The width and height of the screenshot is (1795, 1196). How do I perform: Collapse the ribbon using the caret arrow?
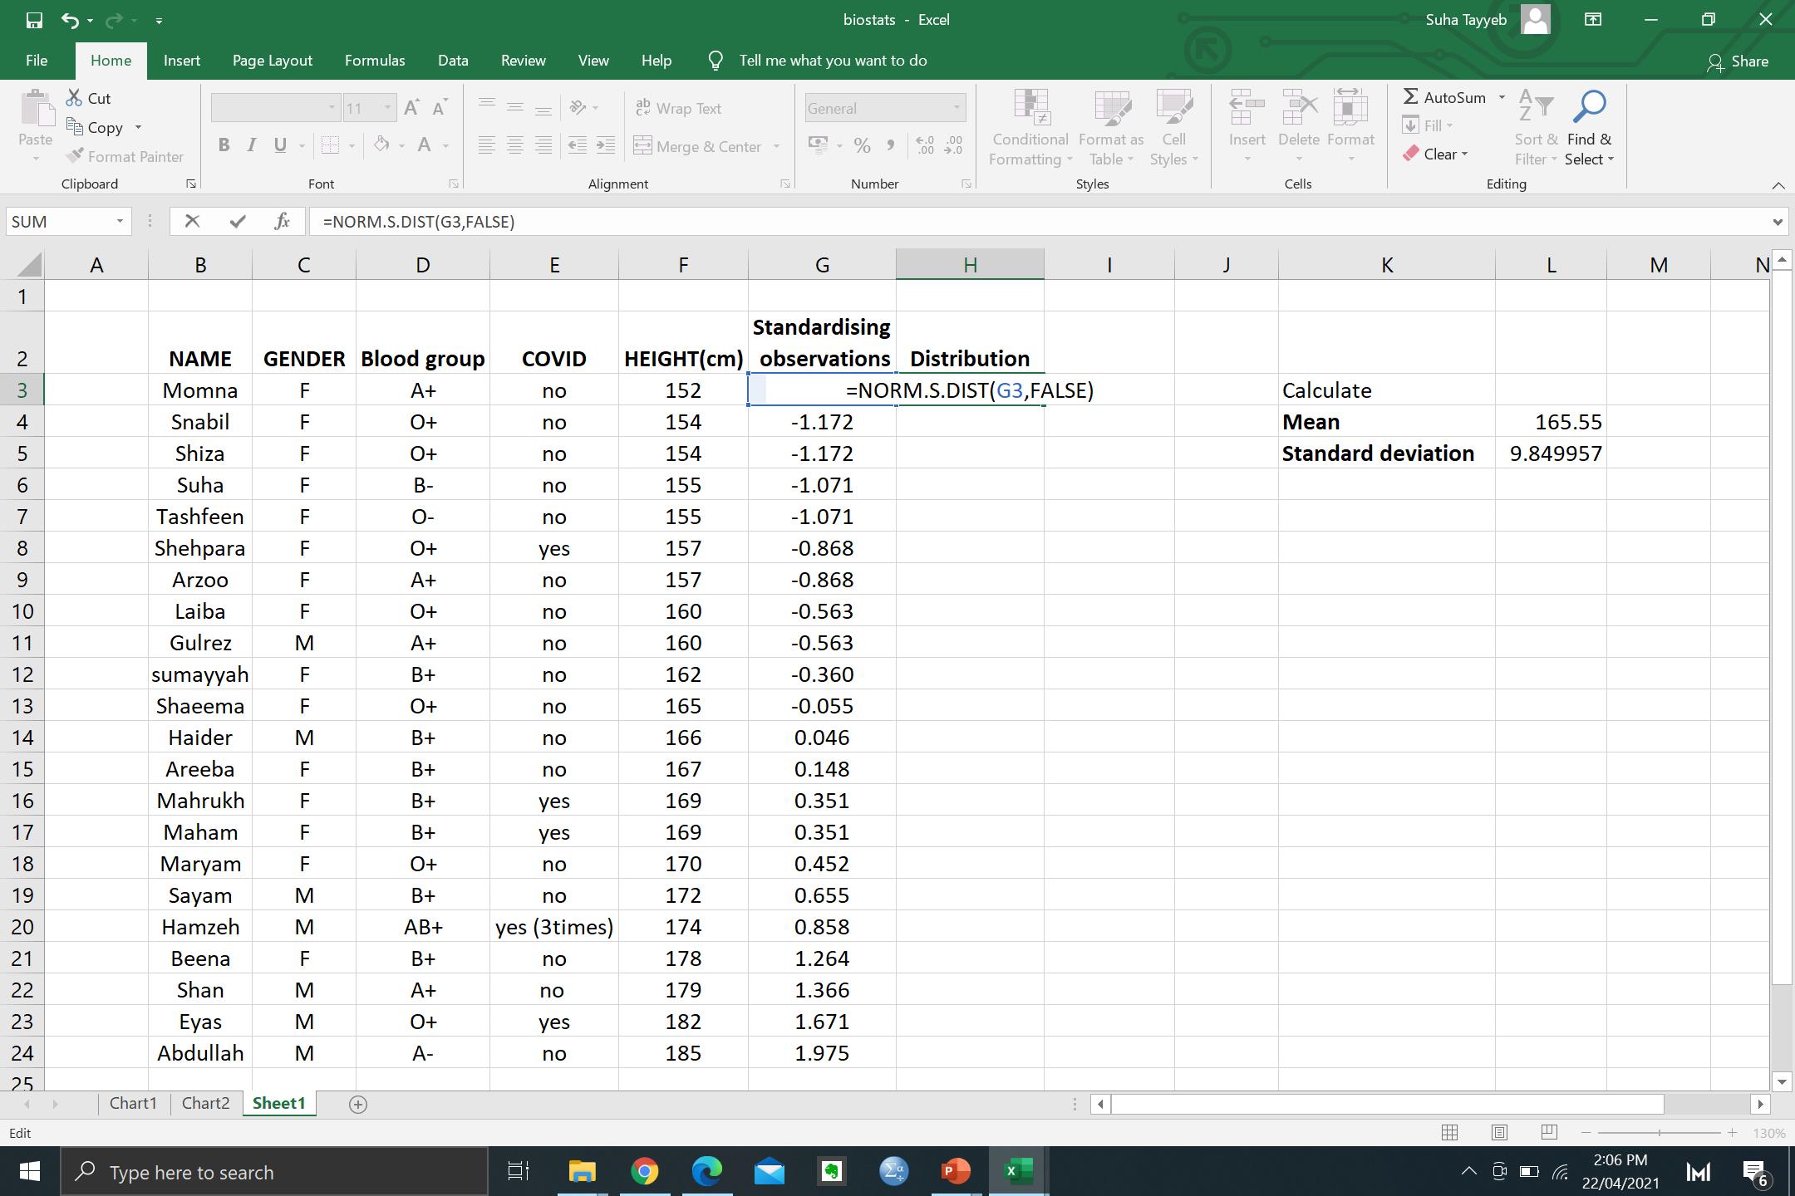tap(1778, 185)
